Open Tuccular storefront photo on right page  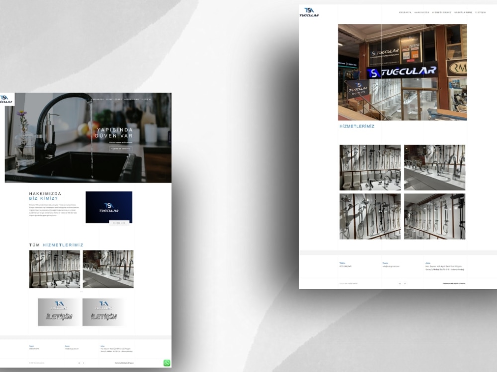(x=402, y=72)
